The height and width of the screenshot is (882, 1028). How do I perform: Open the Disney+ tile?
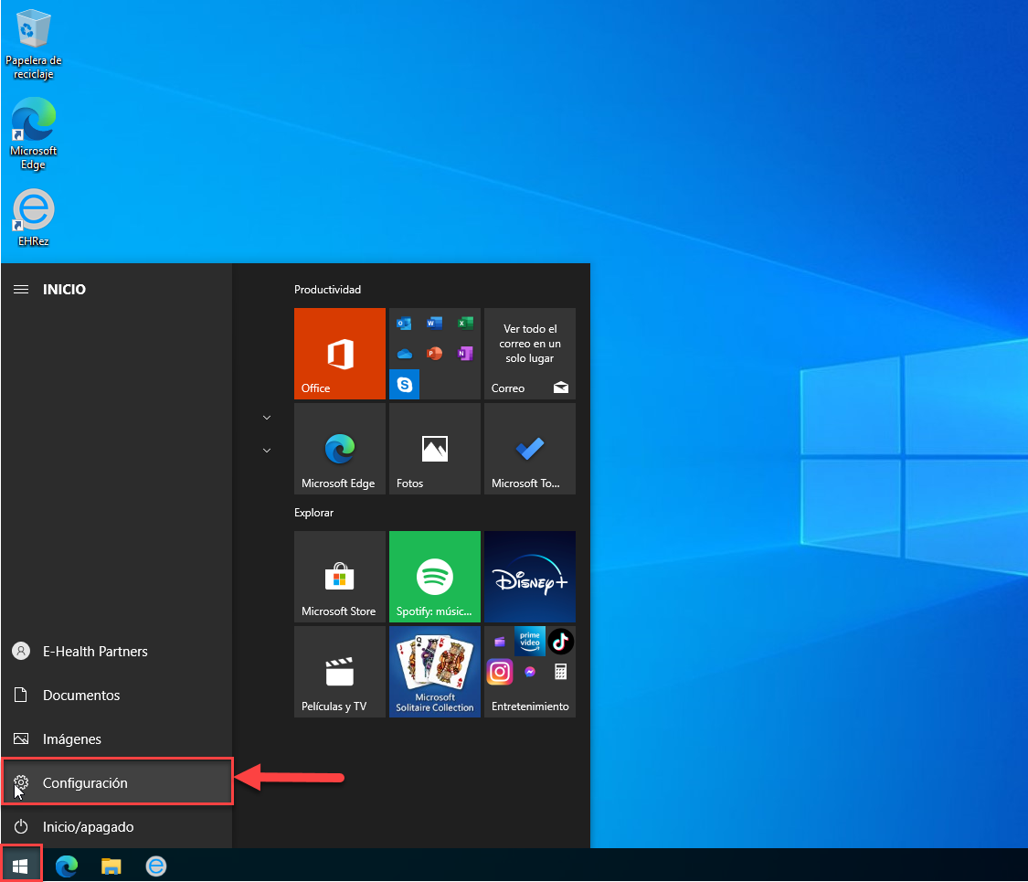click(530, 577)
